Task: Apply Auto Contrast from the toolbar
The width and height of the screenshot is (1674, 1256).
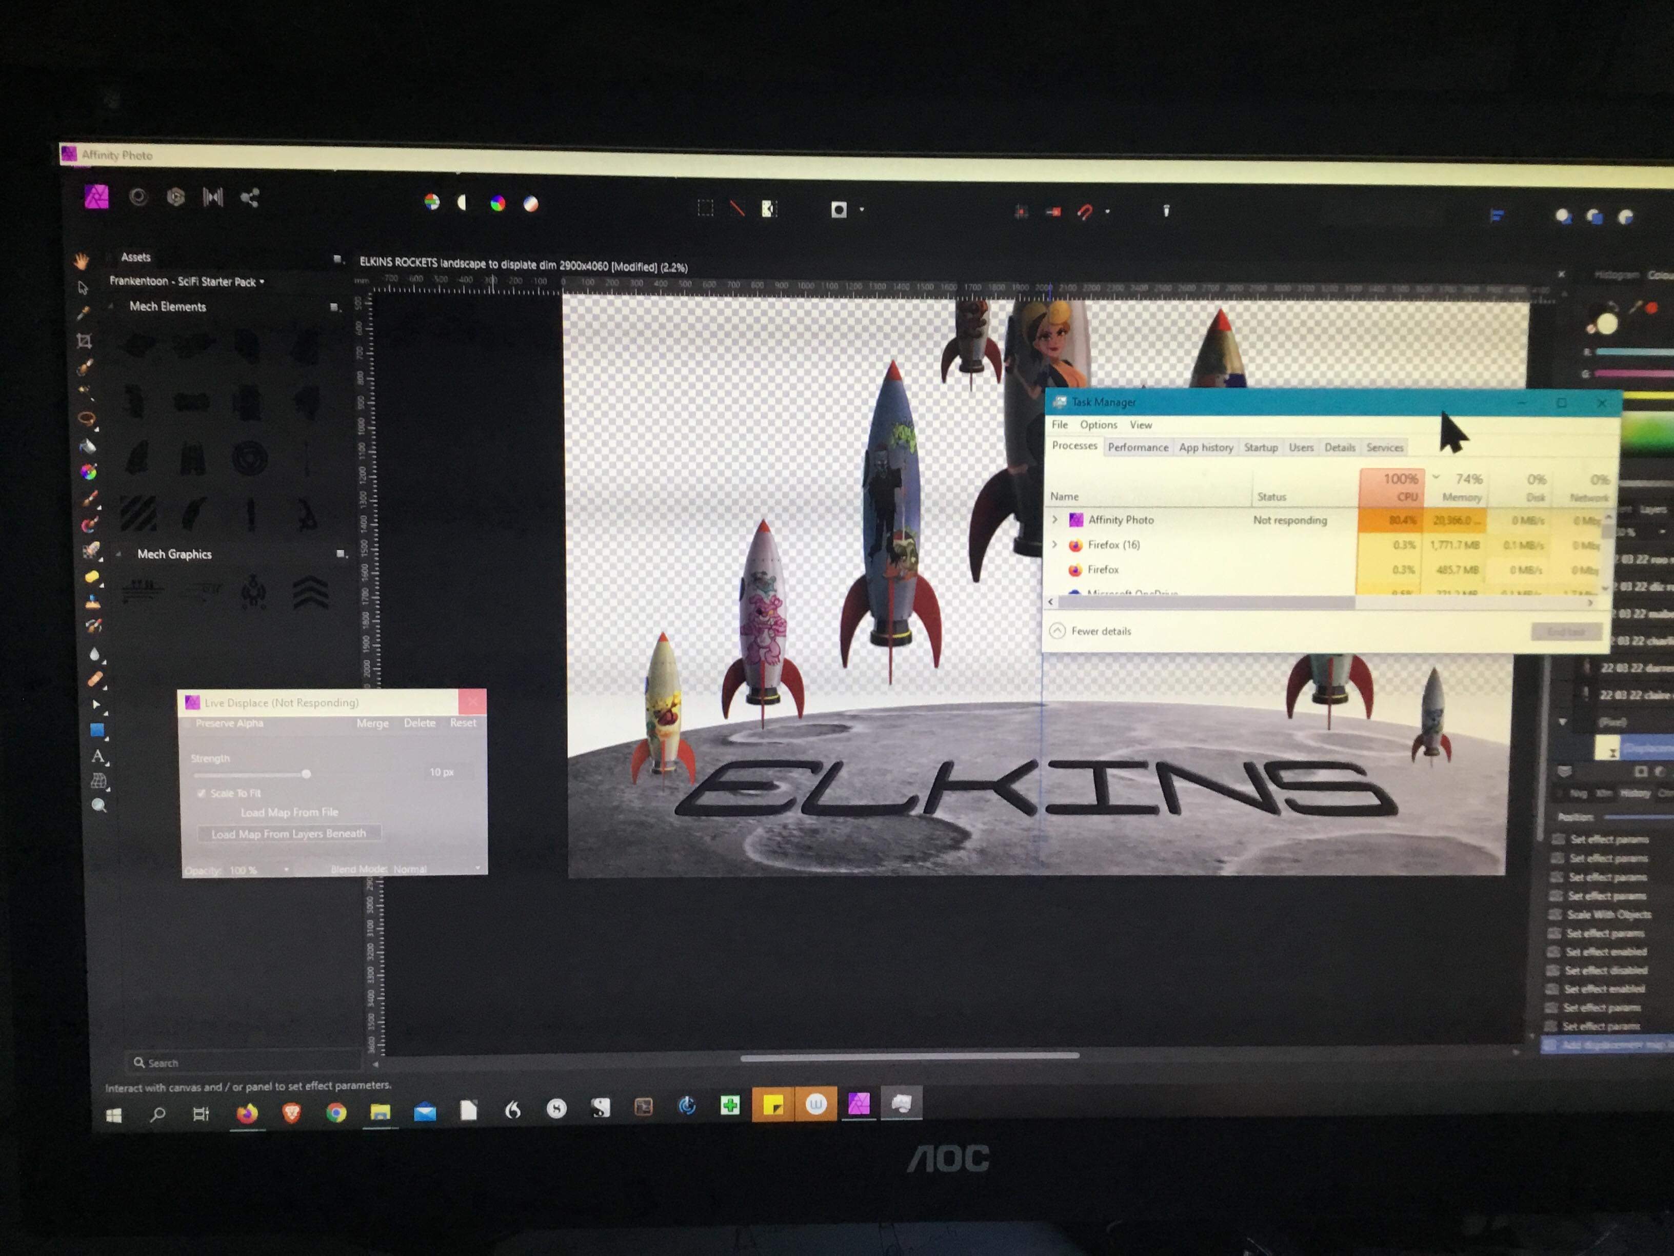Action: click(463, 202)
